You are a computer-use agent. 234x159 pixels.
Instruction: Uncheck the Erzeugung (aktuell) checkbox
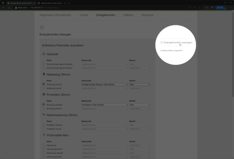click(x=44, y=104)
